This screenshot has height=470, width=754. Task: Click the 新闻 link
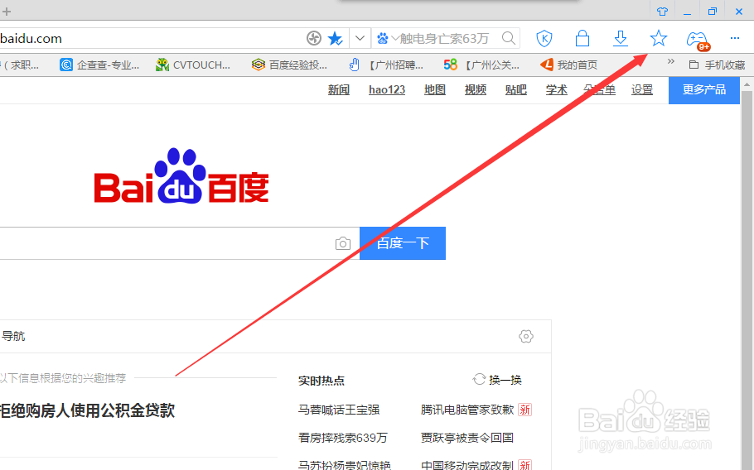pos(339,89)
